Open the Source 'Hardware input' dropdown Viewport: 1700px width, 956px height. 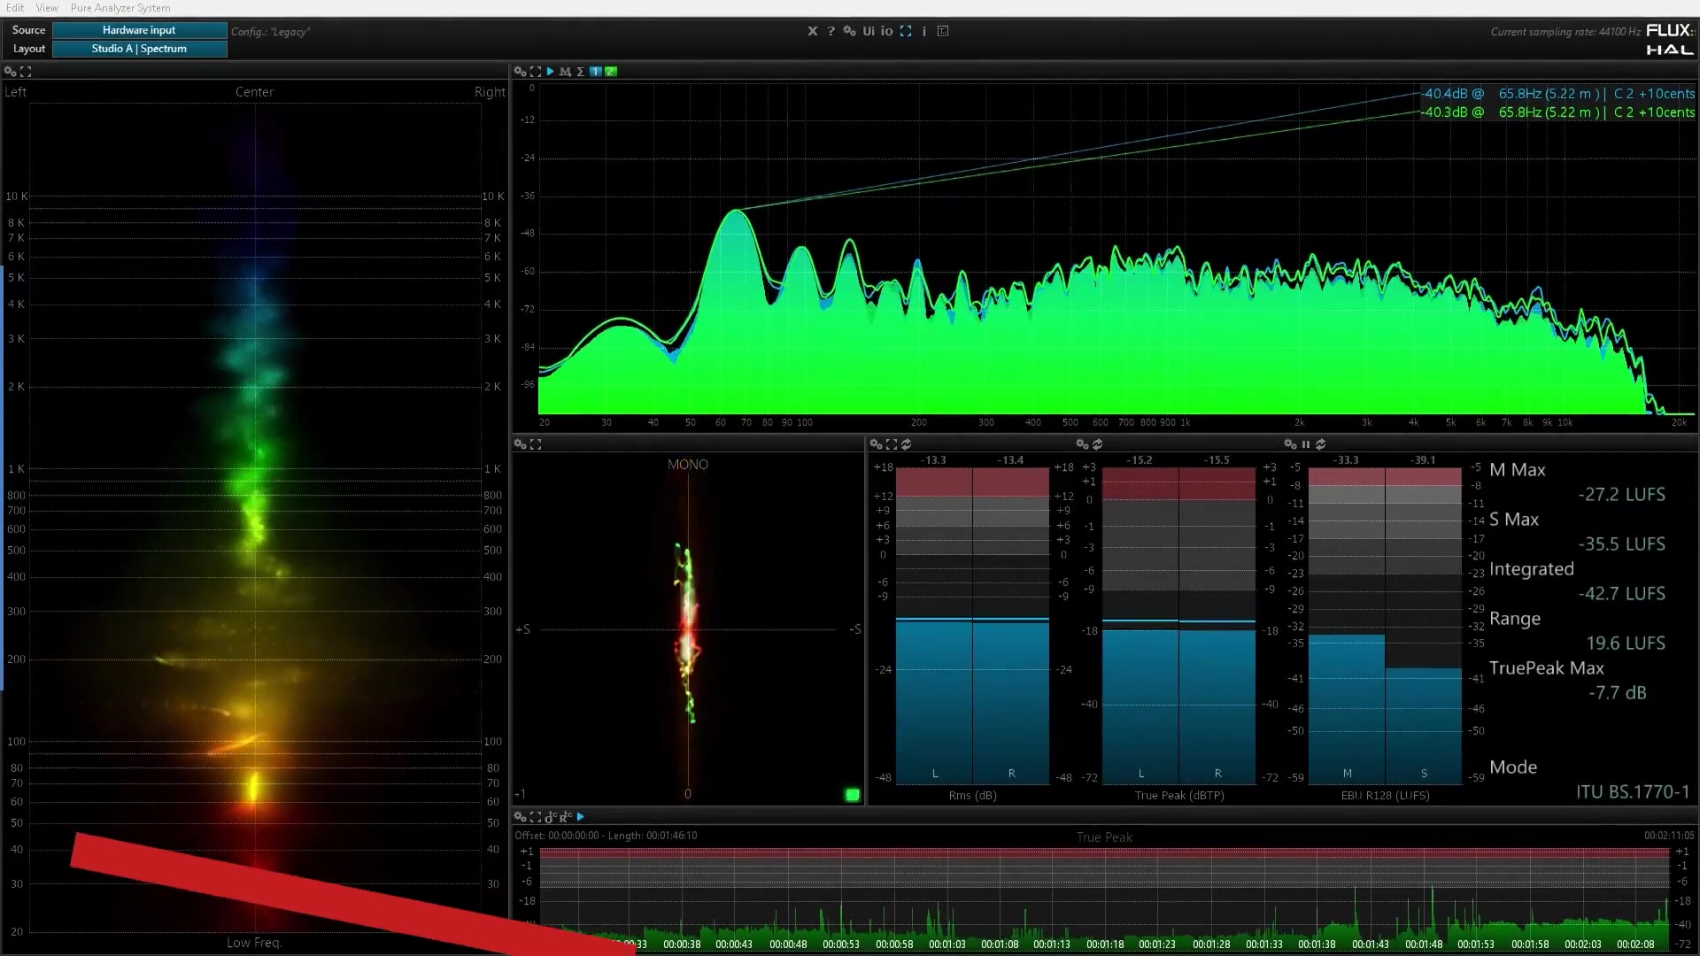click(139, 30)
